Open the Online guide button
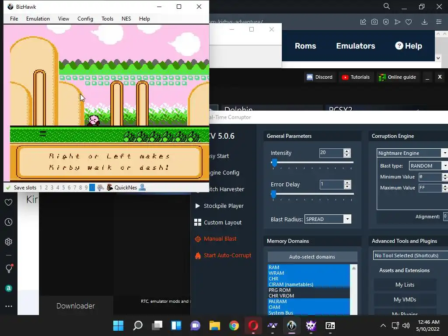448x336 pixels. pyautogui.click(x=397, y=77)
